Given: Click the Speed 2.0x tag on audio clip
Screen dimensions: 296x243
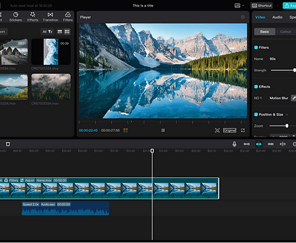Looking at the screenshot, I should pyautogui.click(x=31, y=204).
